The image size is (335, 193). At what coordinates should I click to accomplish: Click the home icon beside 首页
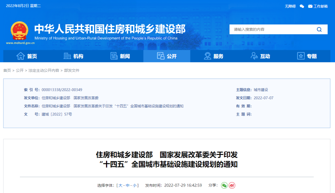21,56
